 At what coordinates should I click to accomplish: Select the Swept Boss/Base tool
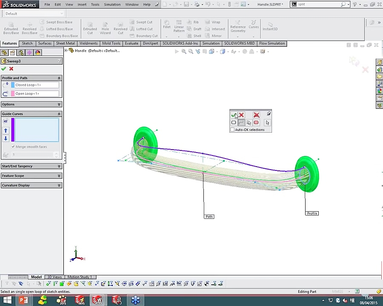[x=59, y=22]
